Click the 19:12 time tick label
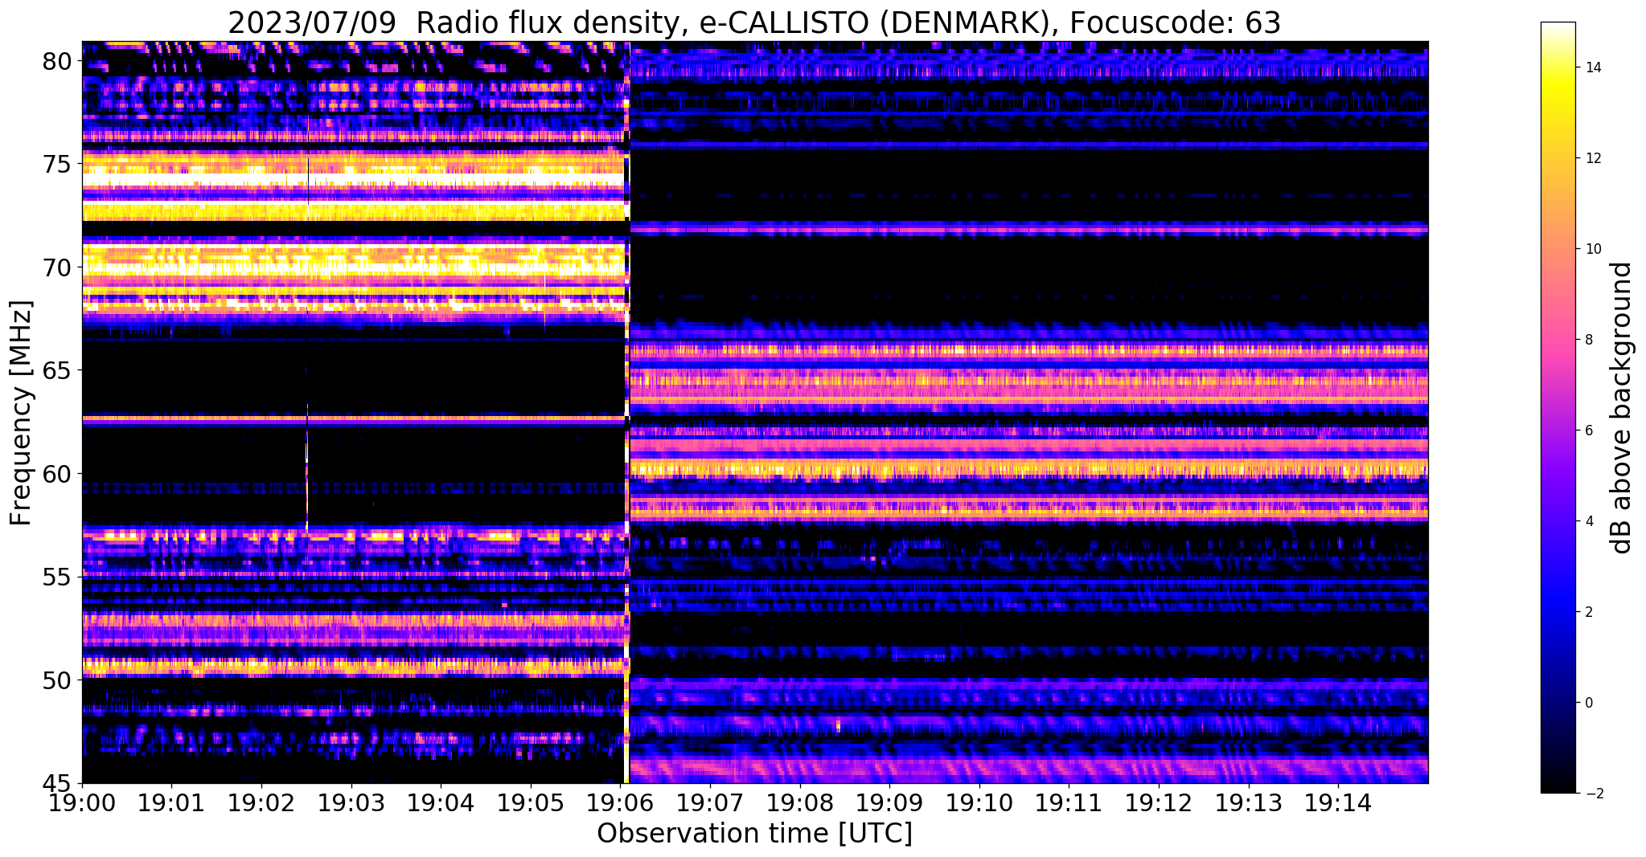This screenshot has width=1646, height=857. pos(1159,802)
